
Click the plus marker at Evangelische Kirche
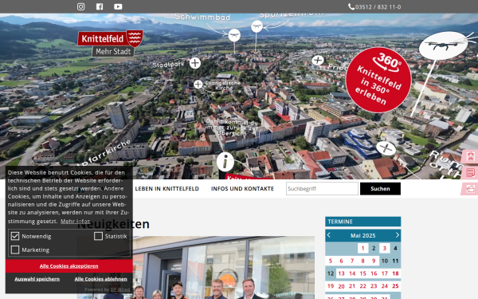pos(198,85)
